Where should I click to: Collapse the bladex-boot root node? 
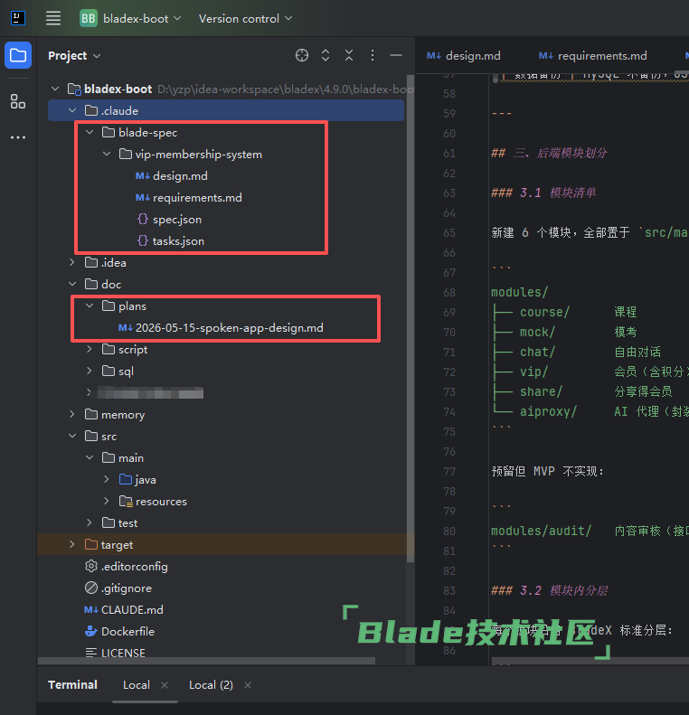[56, 89]
